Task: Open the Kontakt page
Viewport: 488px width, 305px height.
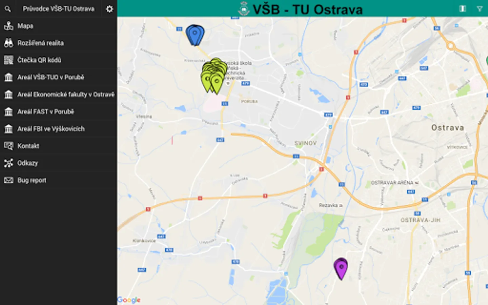Action: tap(59, 146)
